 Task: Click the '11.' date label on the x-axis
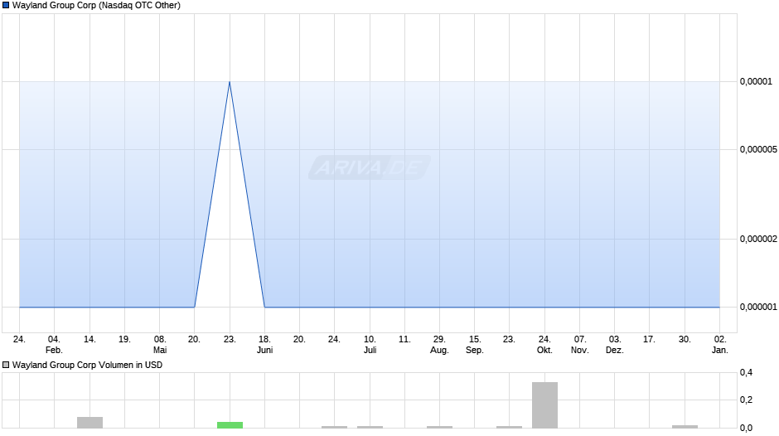(405, 340)
